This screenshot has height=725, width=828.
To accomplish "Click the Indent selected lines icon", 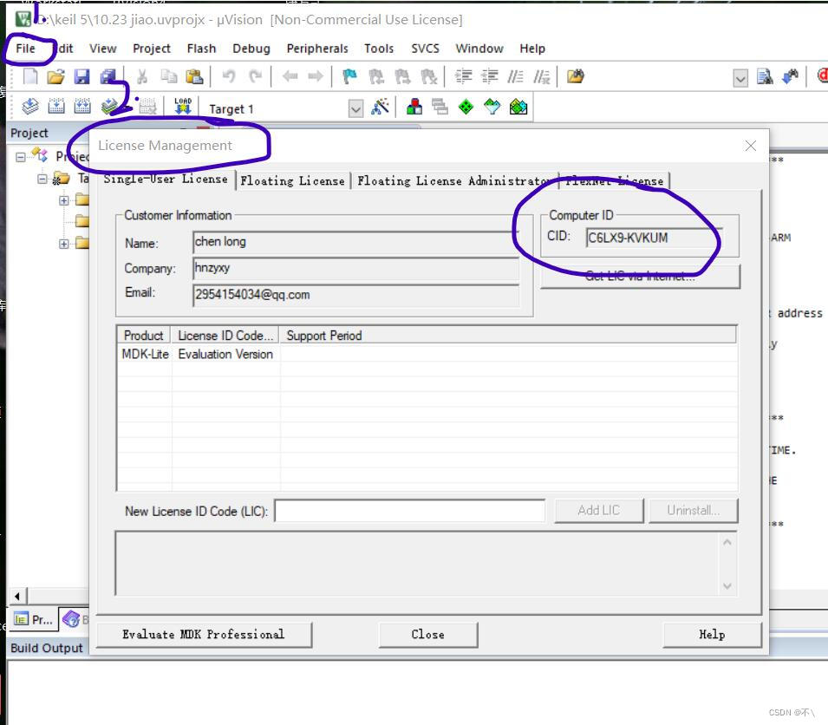I will 464,76.
